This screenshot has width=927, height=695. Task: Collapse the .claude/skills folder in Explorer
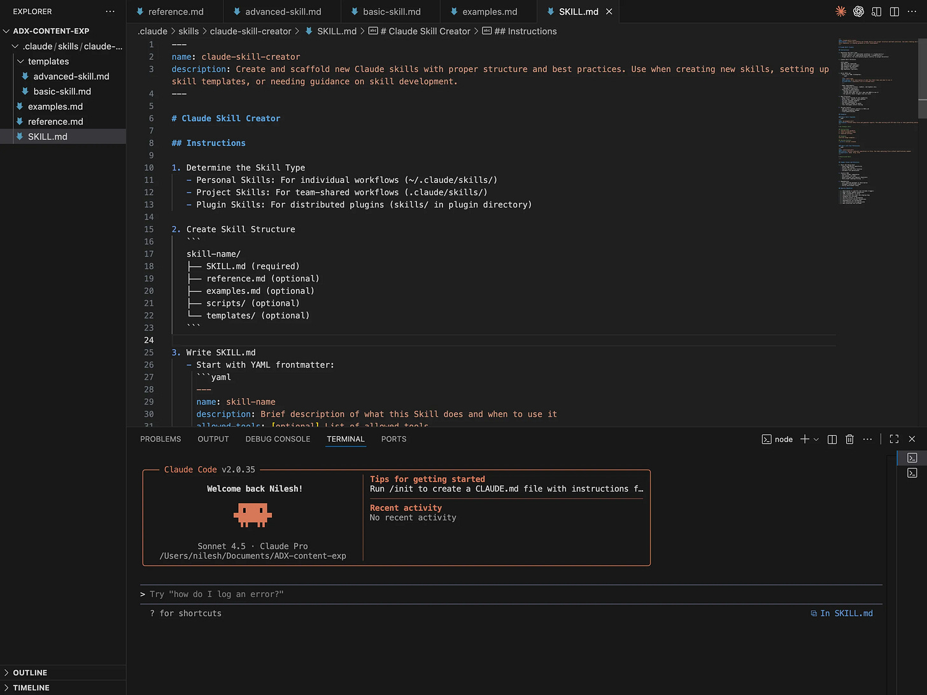(63, 46)
